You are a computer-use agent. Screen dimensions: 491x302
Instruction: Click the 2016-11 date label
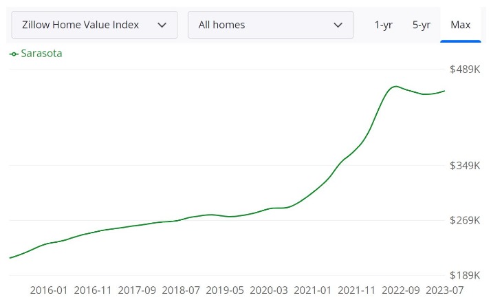point(93,290)
